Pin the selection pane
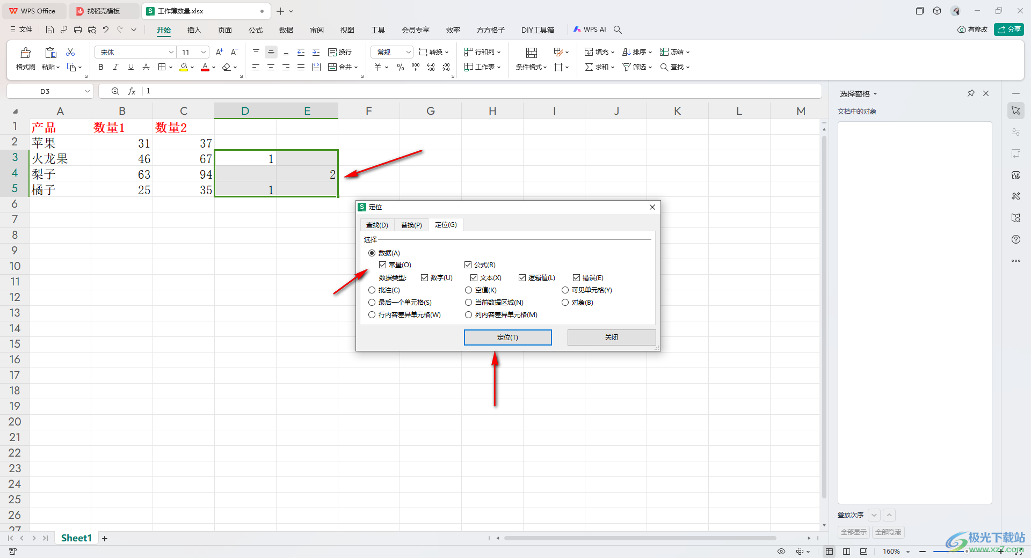Viewport: 1031px width, 558px height. point(971,93)
